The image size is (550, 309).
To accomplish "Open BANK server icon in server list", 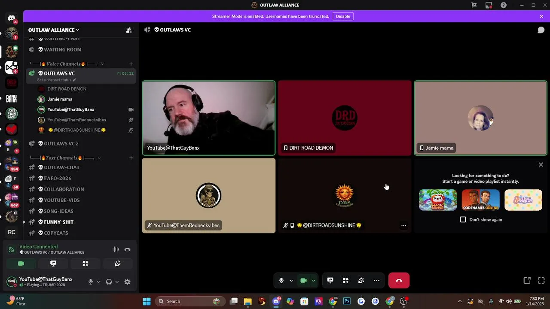I will coord(12,99).
